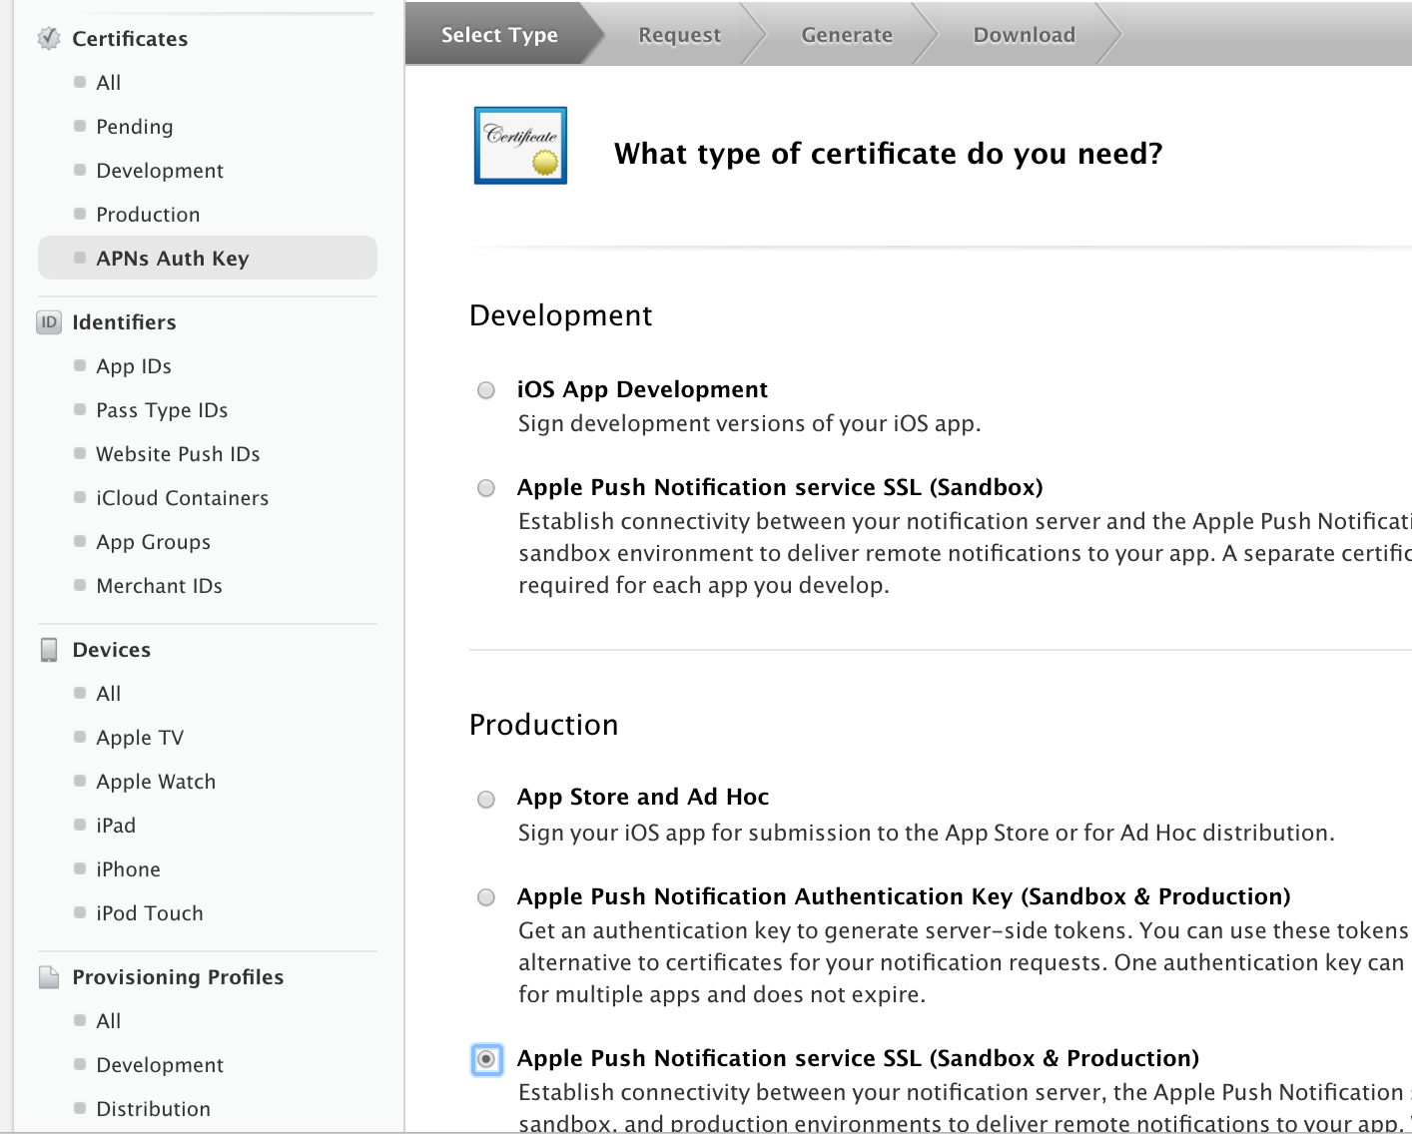Screen dimensions: 1412x1134
Task: Select APNs service SSL (Sandbox & Production) radio
Action: pyautogui.click(x=486, y=1059)
